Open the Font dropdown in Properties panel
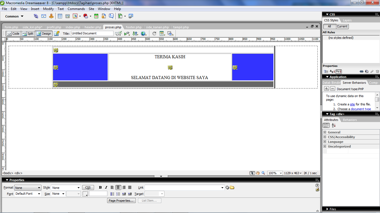This screenshot has width=380, height=213. pos(28,194)
